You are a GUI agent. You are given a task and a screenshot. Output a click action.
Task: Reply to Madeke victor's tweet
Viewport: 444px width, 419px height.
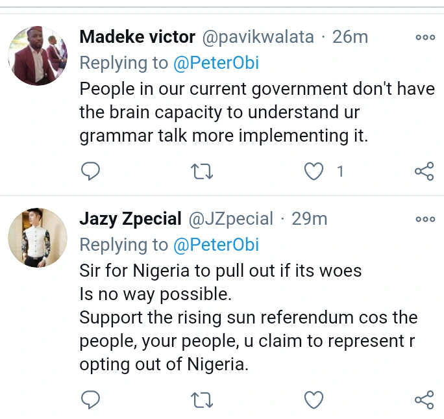coord(90,171)
